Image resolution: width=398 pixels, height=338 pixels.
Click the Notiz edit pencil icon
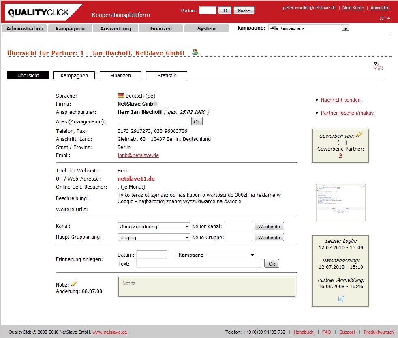pyautogui.click(x=74, y=283)
